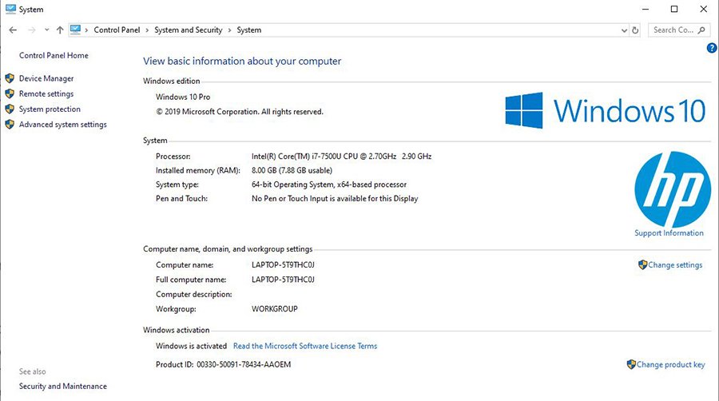The height and width of the screenshot is (401, 719).
Task: Open Advanced system settings
Action: (62, 125)
